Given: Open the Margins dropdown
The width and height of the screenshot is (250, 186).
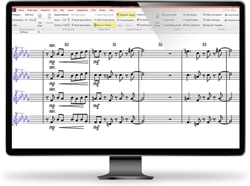Looking at the screenshot, I should [16, 15].
